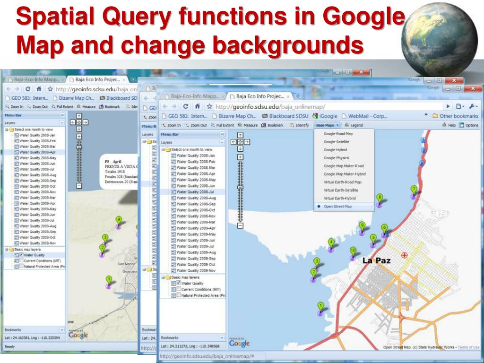The width and height of the screenshot is (484, 363).
Task: Select Open Street Map radio option
Action: (319, 206)
